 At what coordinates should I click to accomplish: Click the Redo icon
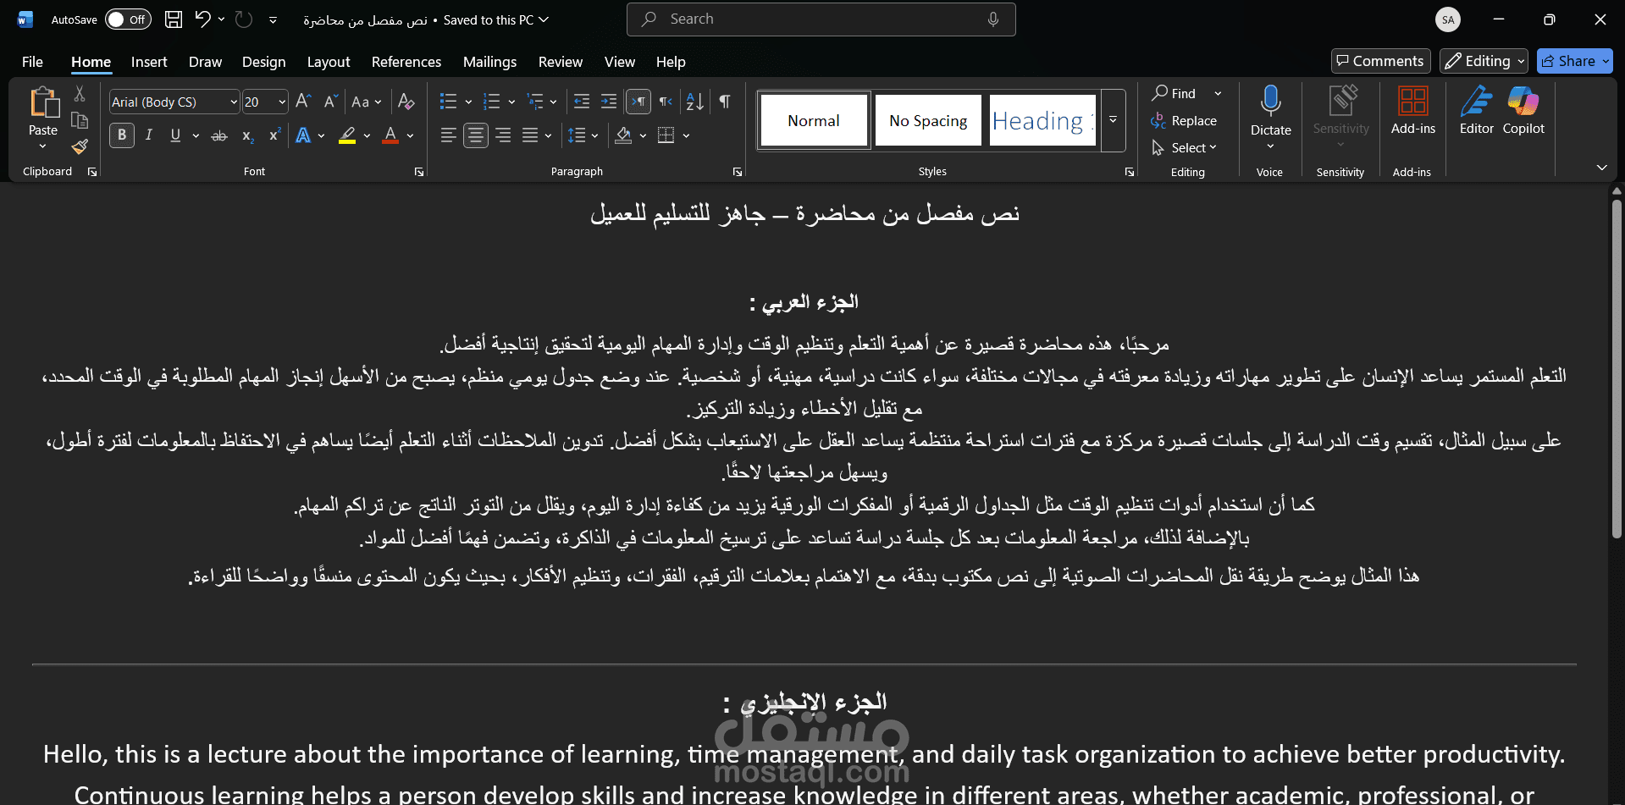pos(244,19)
